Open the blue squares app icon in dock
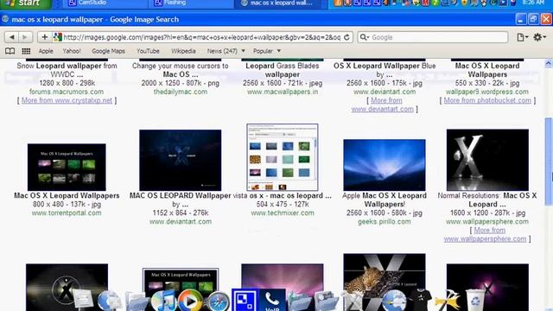The height and width of the screenshot is (311, 553). coord(245,300)
